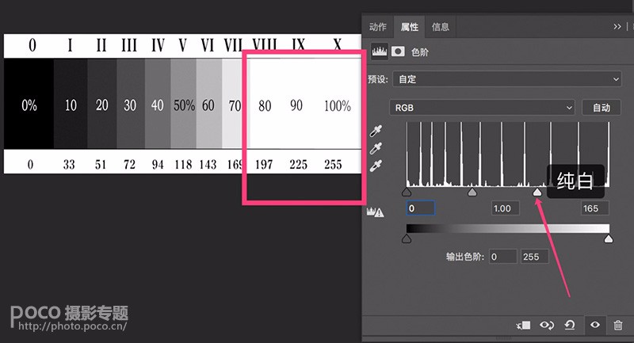Click the output levels field showing 255
634x343 pixels.
[x=534, y=257]
